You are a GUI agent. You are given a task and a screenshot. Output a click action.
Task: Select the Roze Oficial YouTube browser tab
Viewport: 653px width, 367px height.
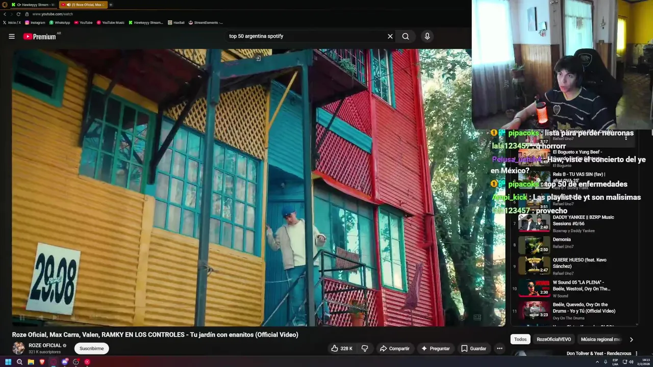point(83,5)
